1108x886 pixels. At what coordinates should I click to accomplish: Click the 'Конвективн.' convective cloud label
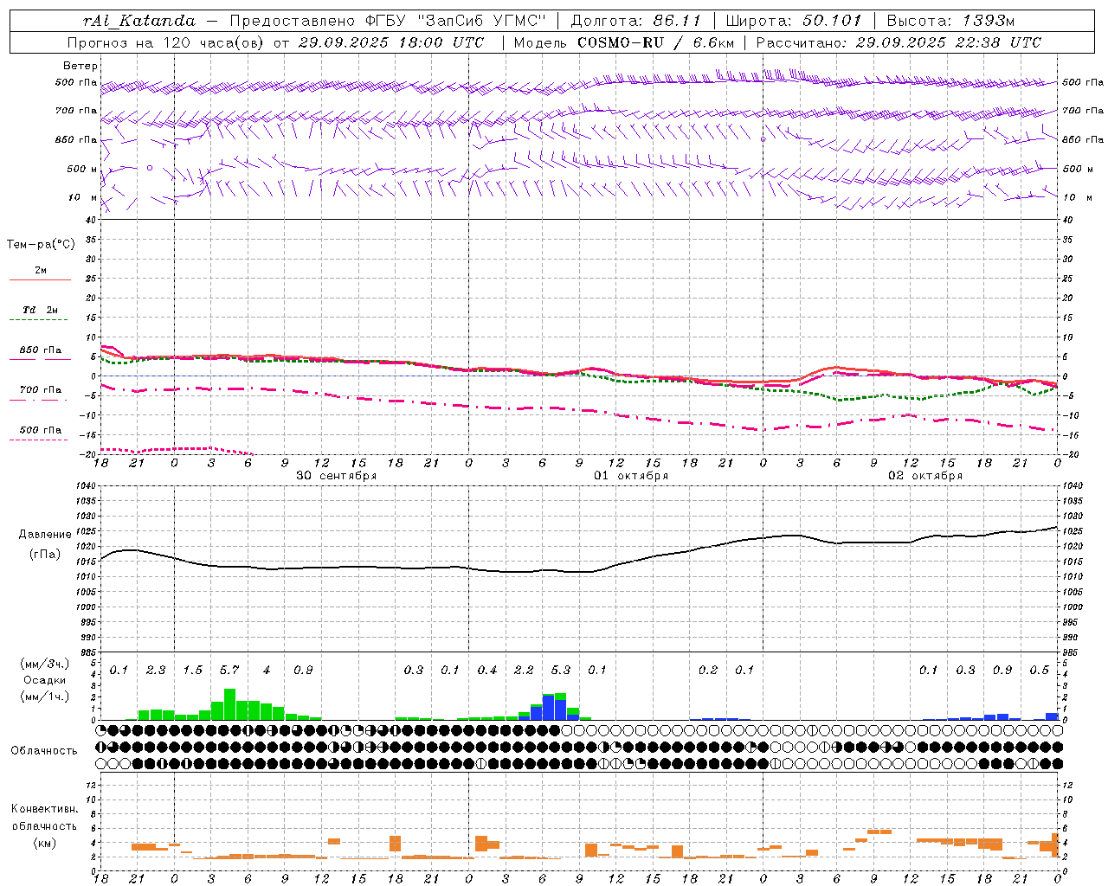coord(44,809)
